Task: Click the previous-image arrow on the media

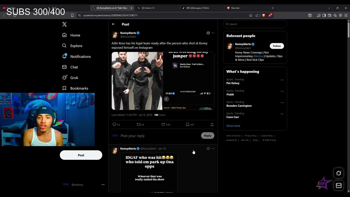Action: (166, 99)
